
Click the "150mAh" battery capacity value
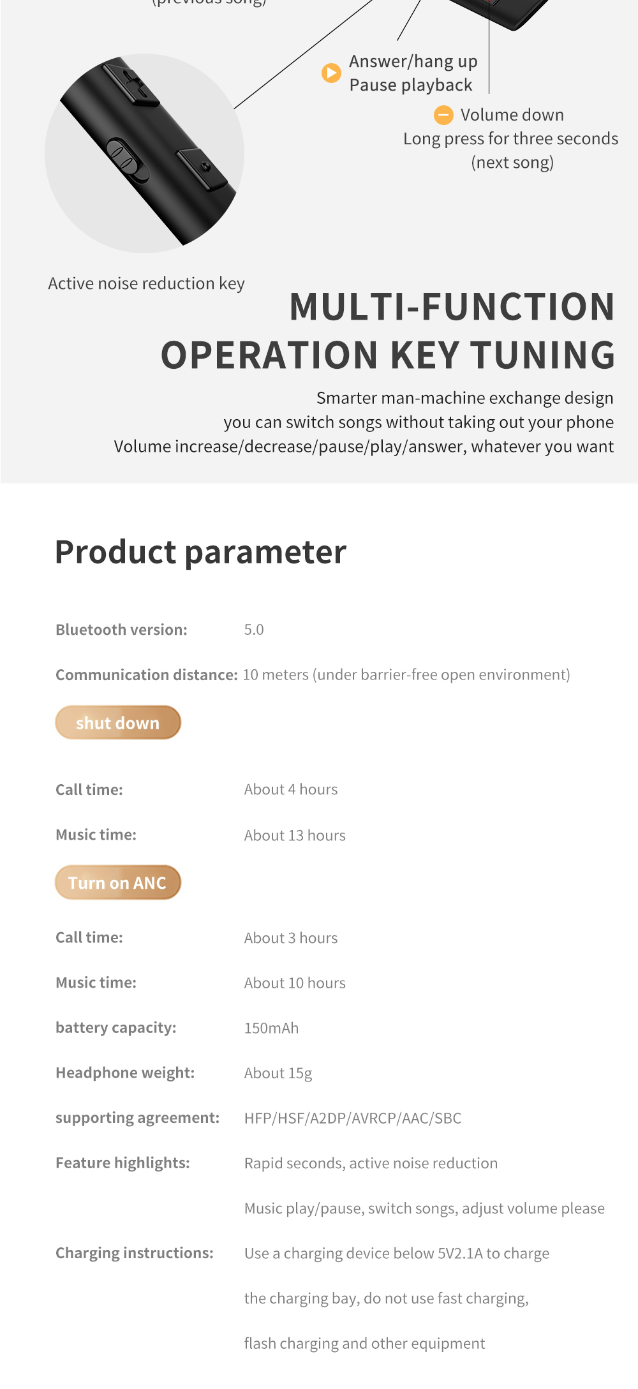tap(271, 1028)
